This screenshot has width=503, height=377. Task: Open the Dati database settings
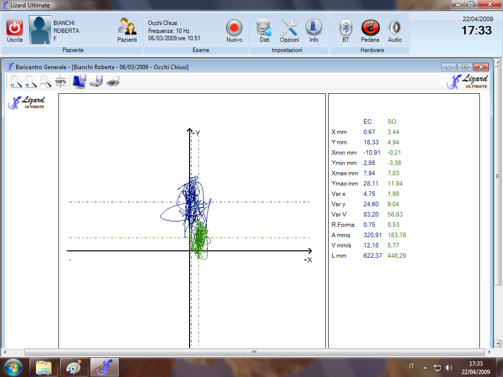(265, 28)
